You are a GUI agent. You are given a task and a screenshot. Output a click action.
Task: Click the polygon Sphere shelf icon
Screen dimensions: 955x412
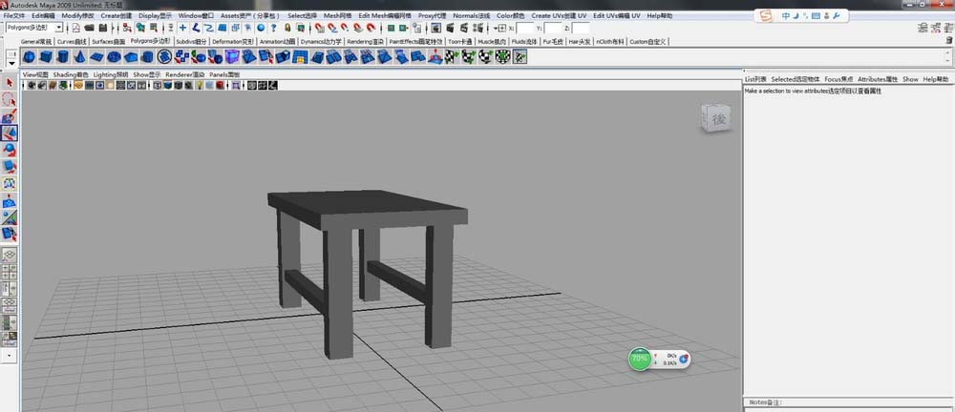[29, 57]
